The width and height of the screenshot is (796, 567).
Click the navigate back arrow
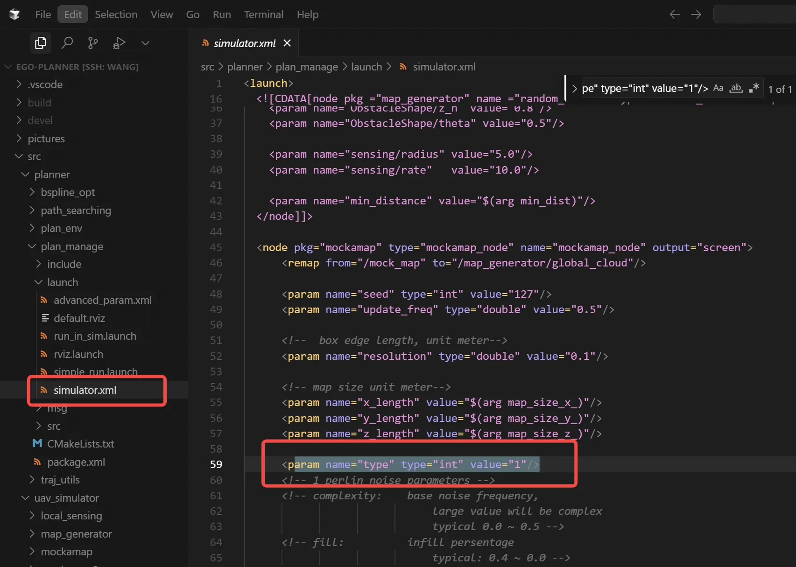674,14
